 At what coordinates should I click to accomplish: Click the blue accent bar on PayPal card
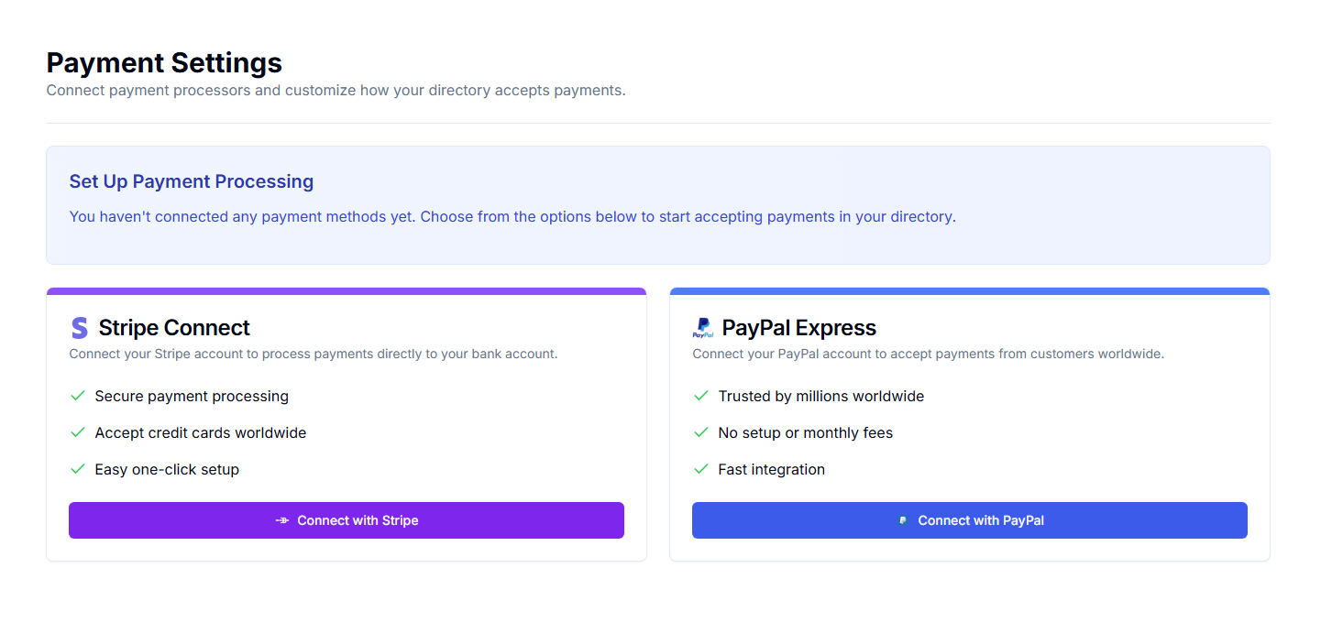pyautogui.click(x=969, y=290)
